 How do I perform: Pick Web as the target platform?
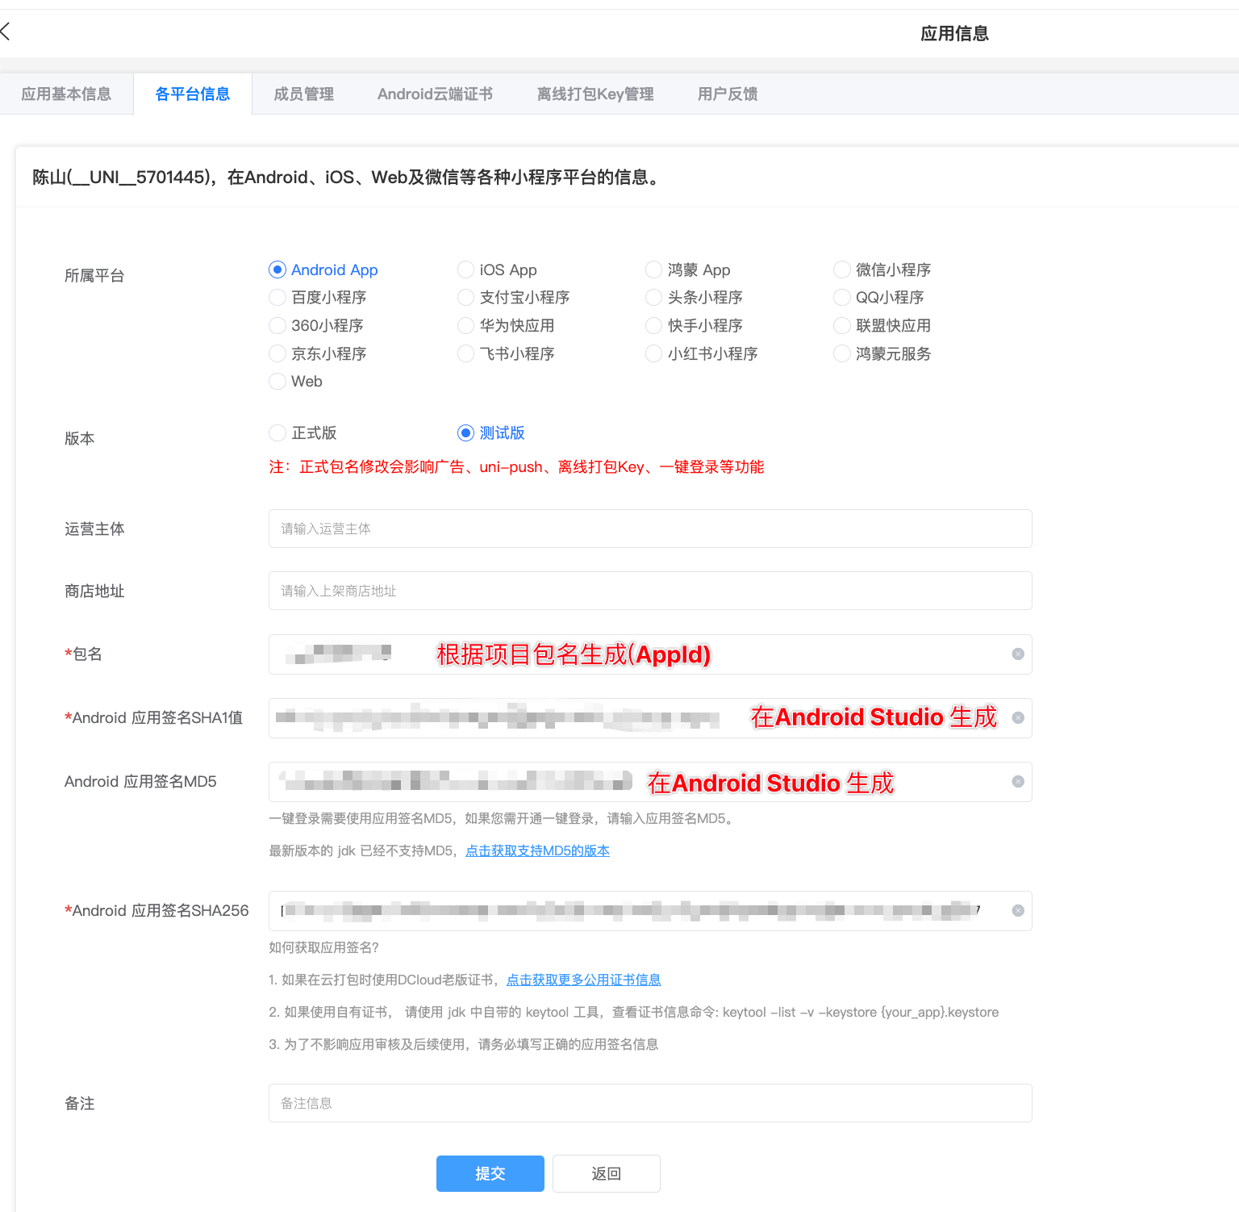click(x=277, y=381)
